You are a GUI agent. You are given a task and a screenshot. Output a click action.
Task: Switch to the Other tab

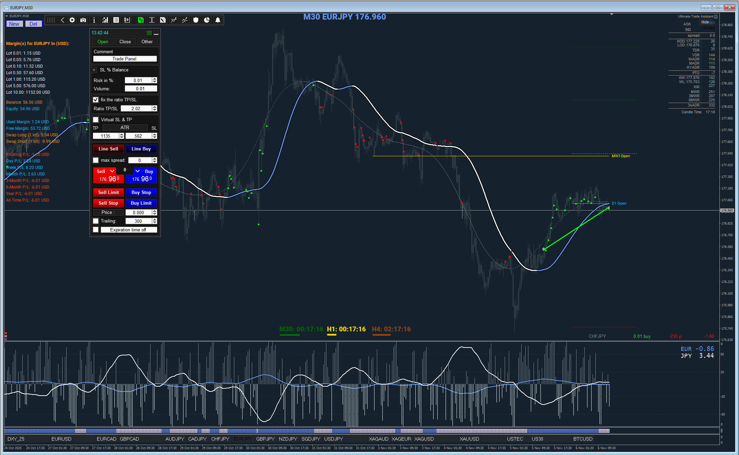147,42
